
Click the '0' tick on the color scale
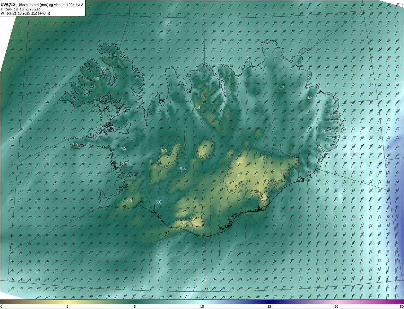[1, 306]
